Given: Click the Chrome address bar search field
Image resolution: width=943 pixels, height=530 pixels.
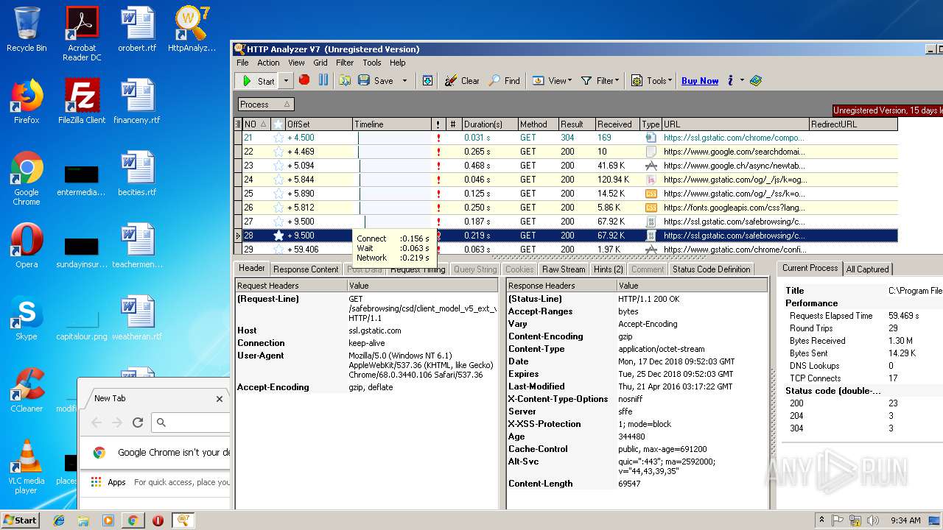Looking at the screenshot, I should pos(192,423).
